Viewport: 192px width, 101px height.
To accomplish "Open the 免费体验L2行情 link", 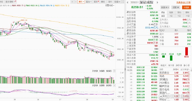I will 183,2.
